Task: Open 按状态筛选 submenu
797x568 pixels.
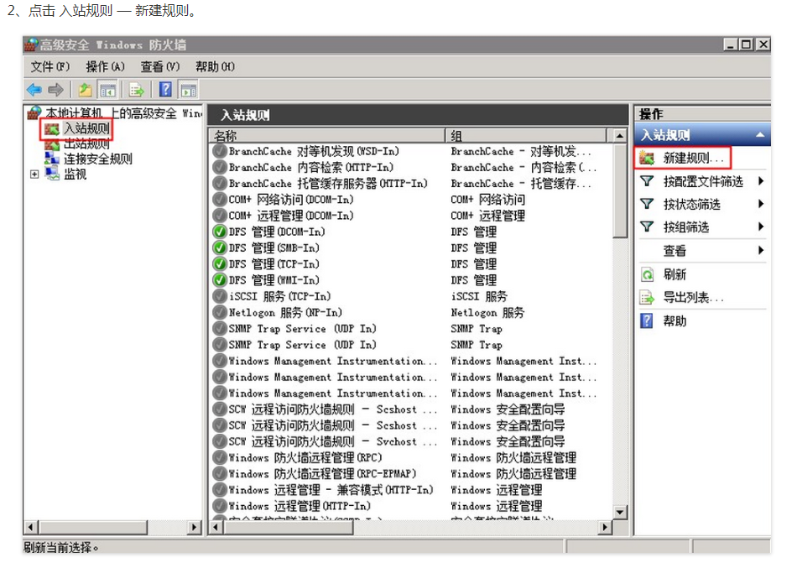Action: pyautogui.click(x=692, y=205)
